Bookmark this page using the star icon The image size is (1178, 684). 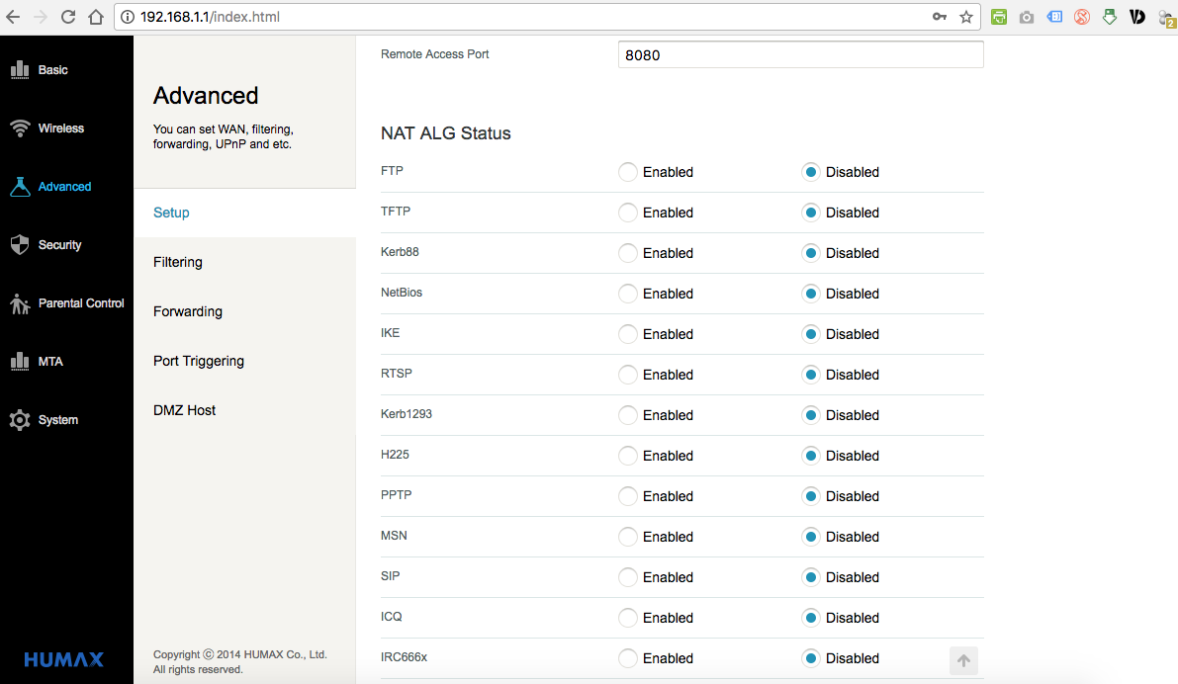point(966,17)
